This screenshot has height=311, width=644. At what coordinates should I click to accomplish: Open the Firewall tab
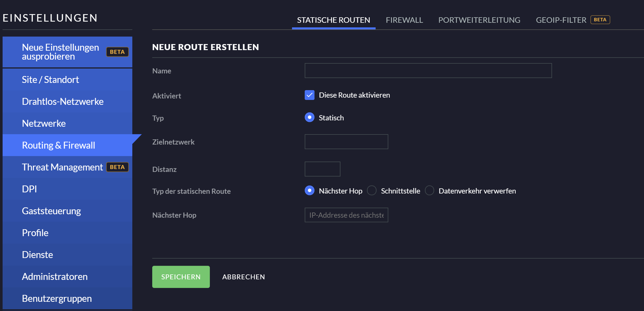click(404, 20)
